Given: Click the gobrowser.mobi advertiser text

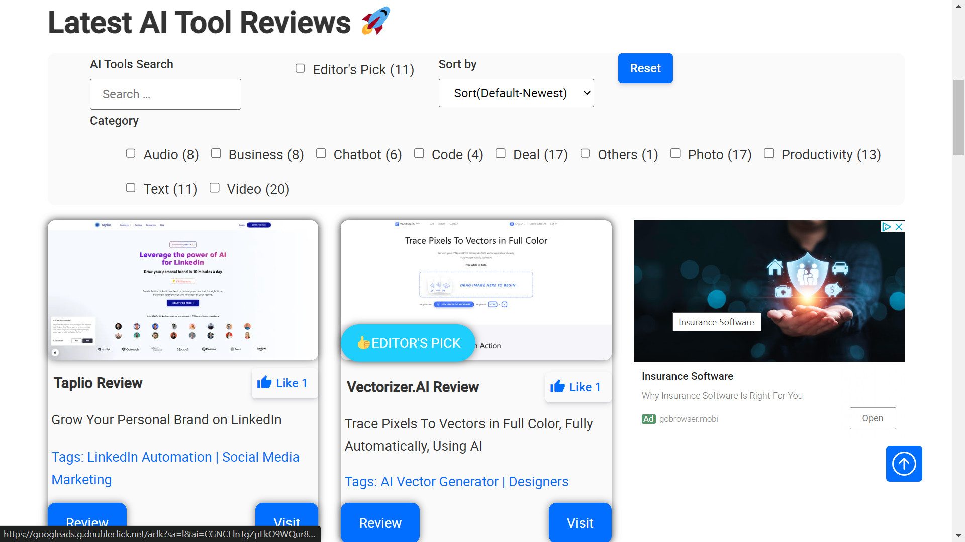Looking at the screenshot, I should pos(688,419).
